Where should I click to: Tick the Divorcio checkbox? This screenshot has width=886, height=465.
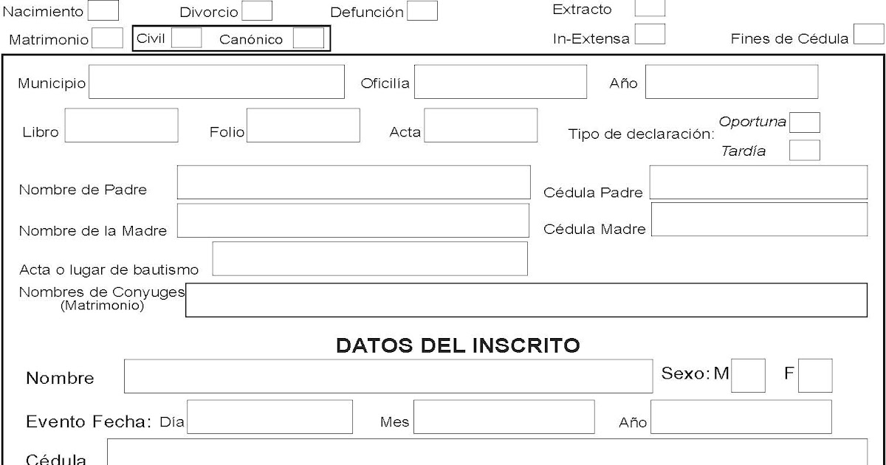point(257,10)
